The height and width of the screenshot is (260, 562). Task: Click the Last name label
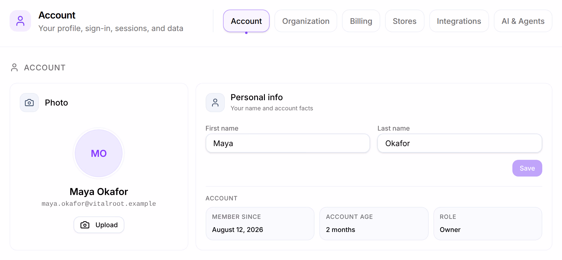click(x=394, y=128)
